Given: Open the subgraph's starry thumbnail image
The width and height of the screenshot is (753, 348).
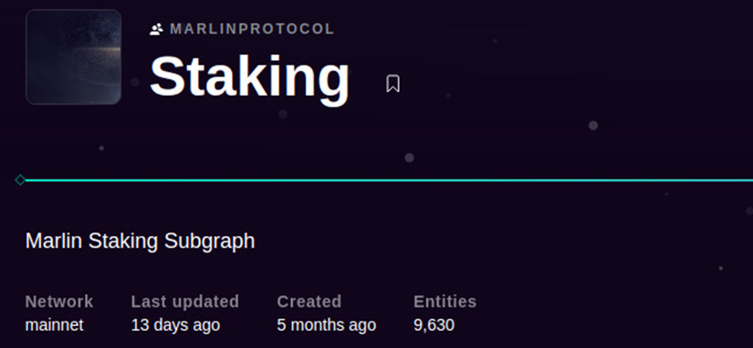Looking at the screenshot, I should 74,56.
